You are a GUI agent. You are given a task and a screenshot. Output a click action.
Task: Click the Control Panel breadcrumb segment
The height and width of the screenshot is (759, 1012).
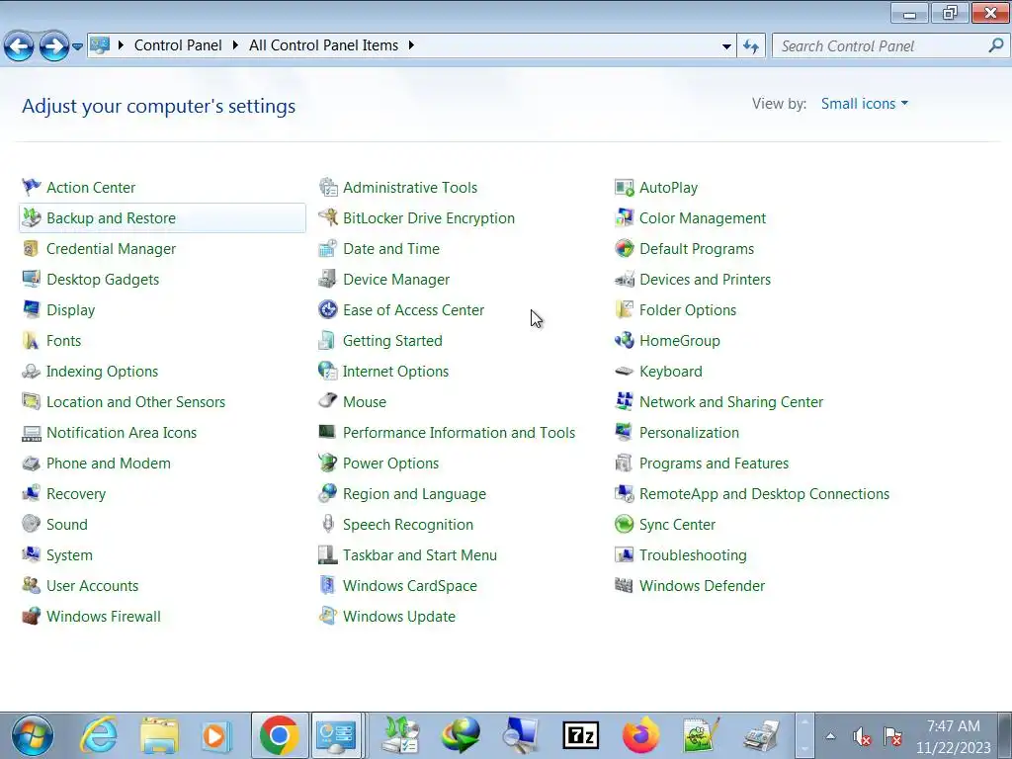coord(178,45)
